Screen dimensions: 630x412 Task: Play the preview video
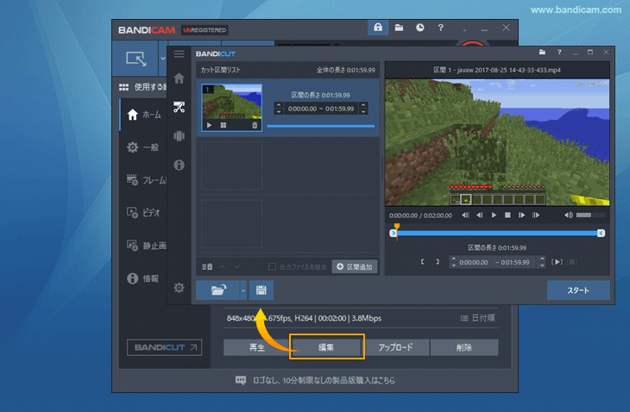click(494, 215)
